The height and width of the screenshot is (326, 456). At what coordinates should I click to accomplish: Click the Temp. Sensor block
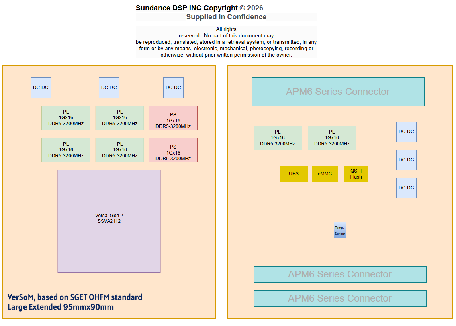coord(340,230)
